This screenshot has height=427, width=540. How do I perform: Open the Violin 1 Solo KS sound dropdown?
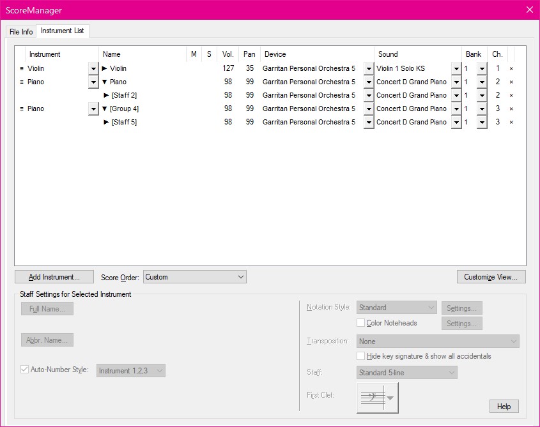pos(456,68)
